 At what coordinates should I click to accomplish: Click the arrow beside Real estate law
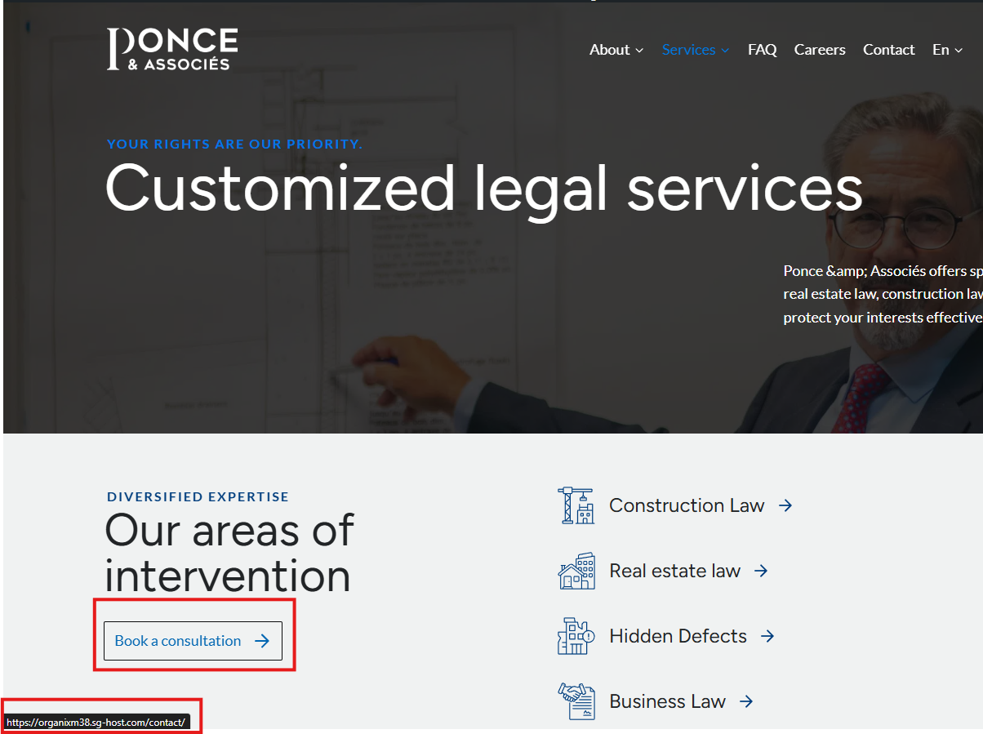(761, 571)
